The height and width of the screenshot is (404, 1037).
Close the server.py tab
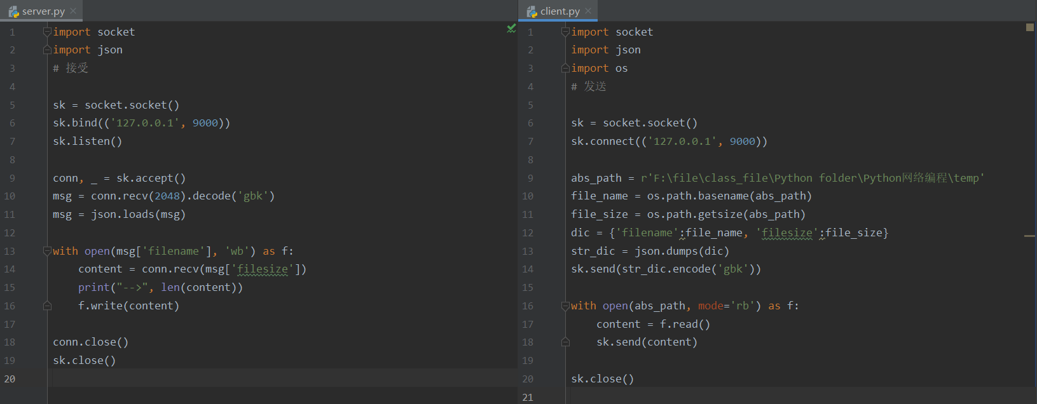[73, 11]
